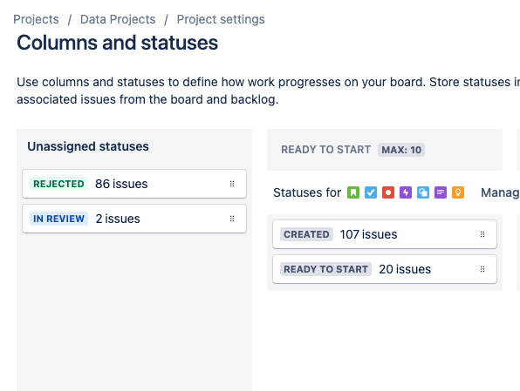Select the green REJECTED status lozenge

coord(58,184)
